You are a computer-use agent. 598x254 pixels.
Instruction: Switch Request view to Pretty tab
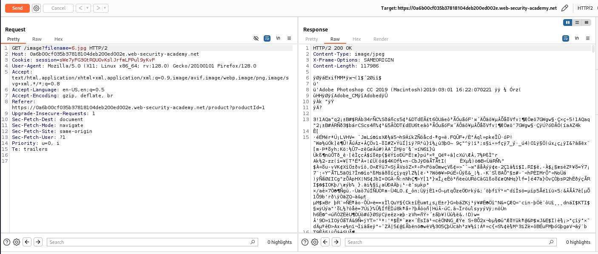pyautogui.click(x=14, y=39)
